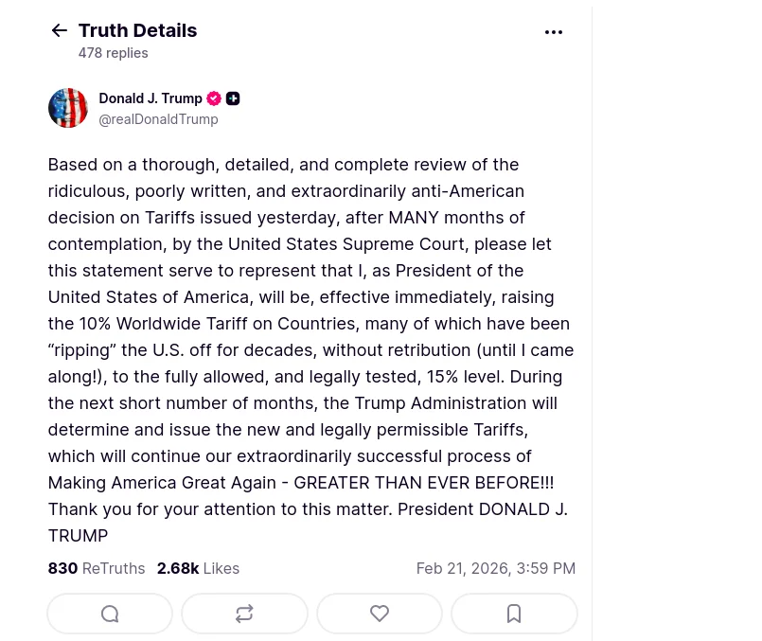Click the "GREATER THAN EVER BEFORE!!!" phrase
Screen dimensions: 762x641
pyautogui.click(x=423, y=483)
